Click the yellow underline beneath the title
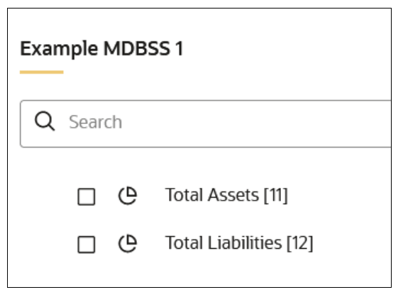The height and width of the screenshot is (297, 403). click(x=42, y=72)
